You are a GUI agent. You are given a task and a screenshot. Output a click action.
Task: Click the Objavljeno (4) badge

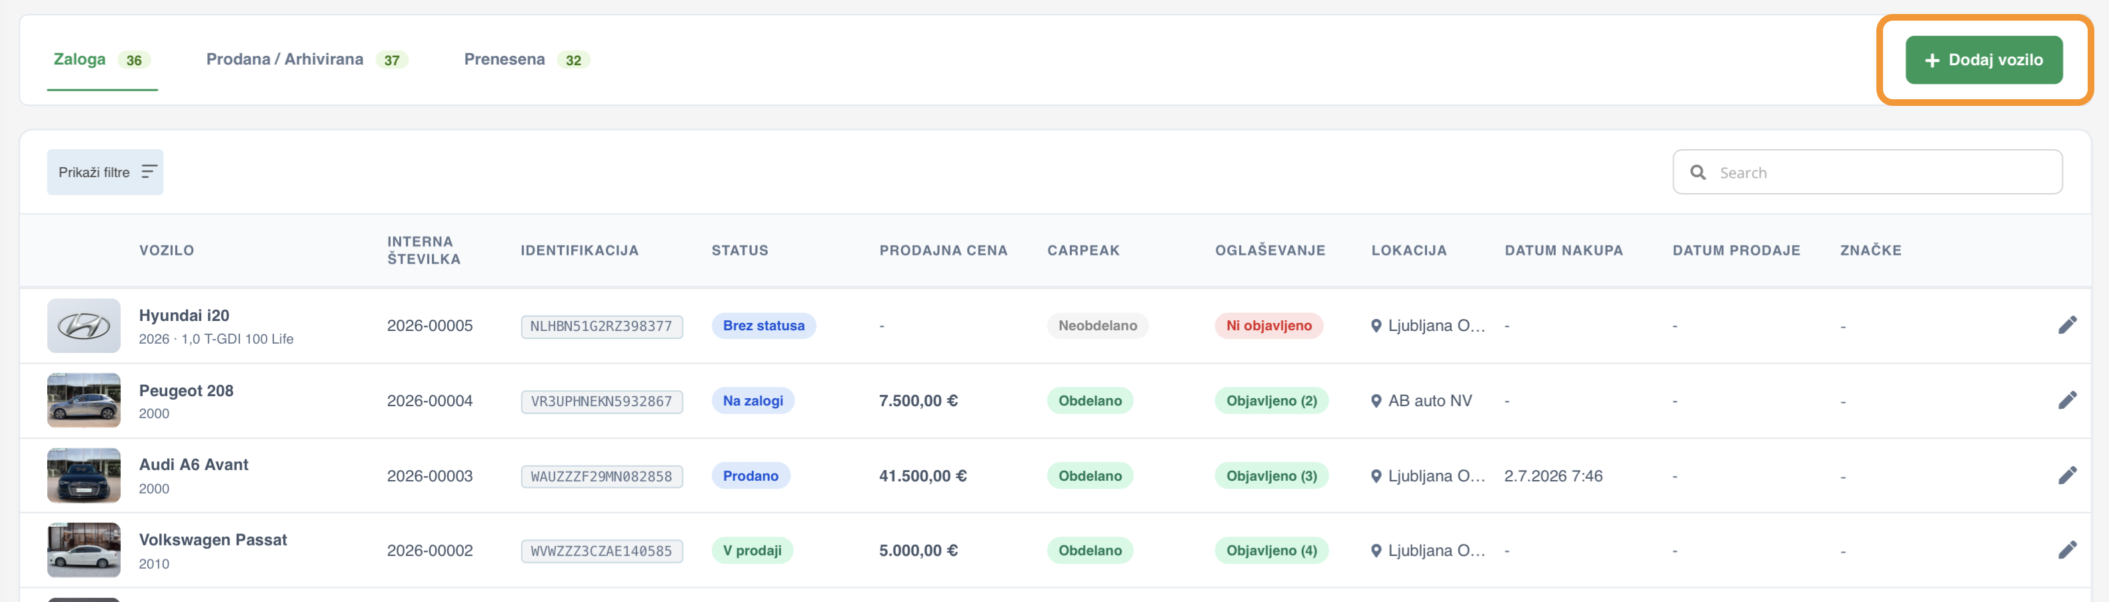click(x=1271, y=551)
